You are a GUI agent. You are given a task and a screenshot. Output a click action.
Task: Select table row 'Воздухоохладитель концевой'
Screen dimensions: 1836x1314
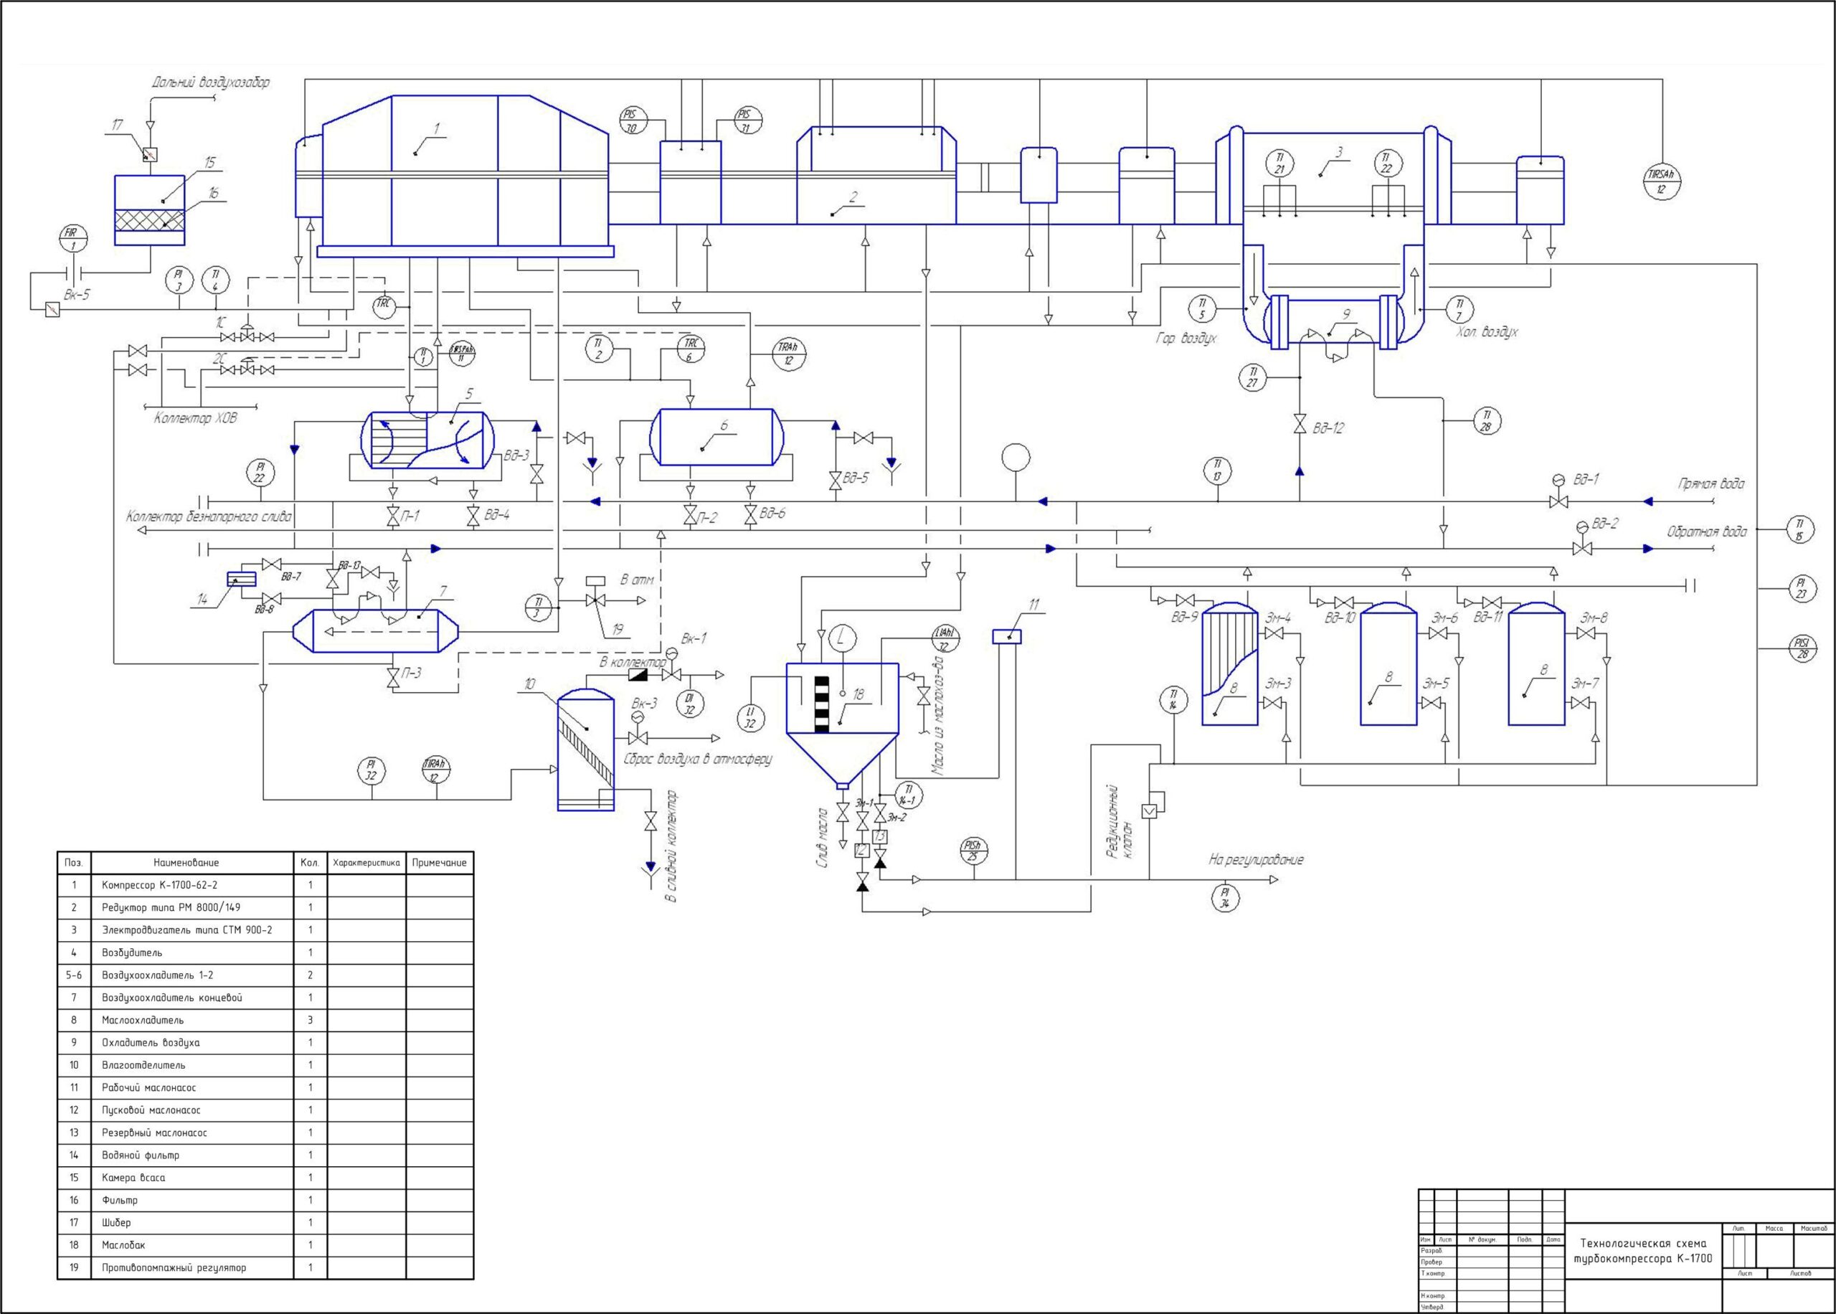pyautogui.click(x=265, y=998)
